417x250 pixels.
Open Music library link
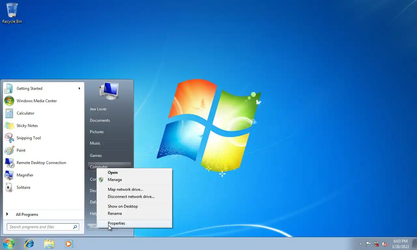tap(109, 143)
